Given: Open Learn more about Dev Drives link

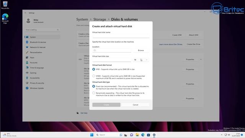Looking at the screenshot, I should tap(171, 44).
